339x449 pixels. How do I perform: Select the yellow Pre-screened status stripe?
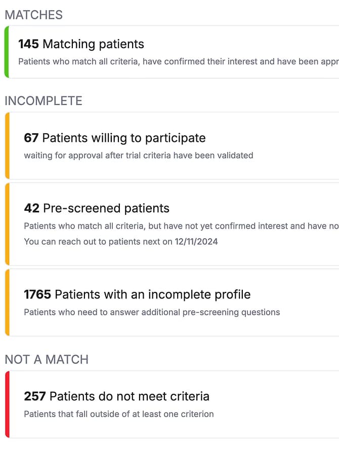(x=7, y=223)
